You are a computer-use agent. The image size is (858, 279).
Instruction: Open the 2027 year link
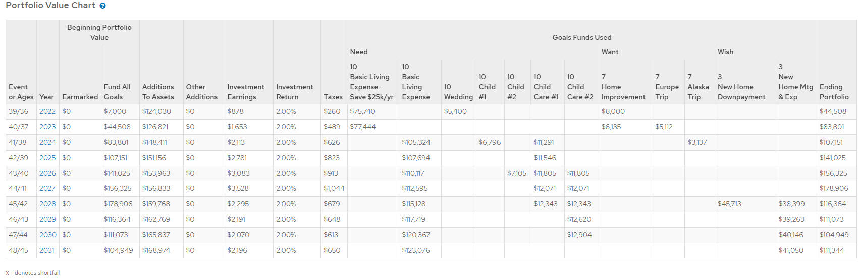pos(47,188)
